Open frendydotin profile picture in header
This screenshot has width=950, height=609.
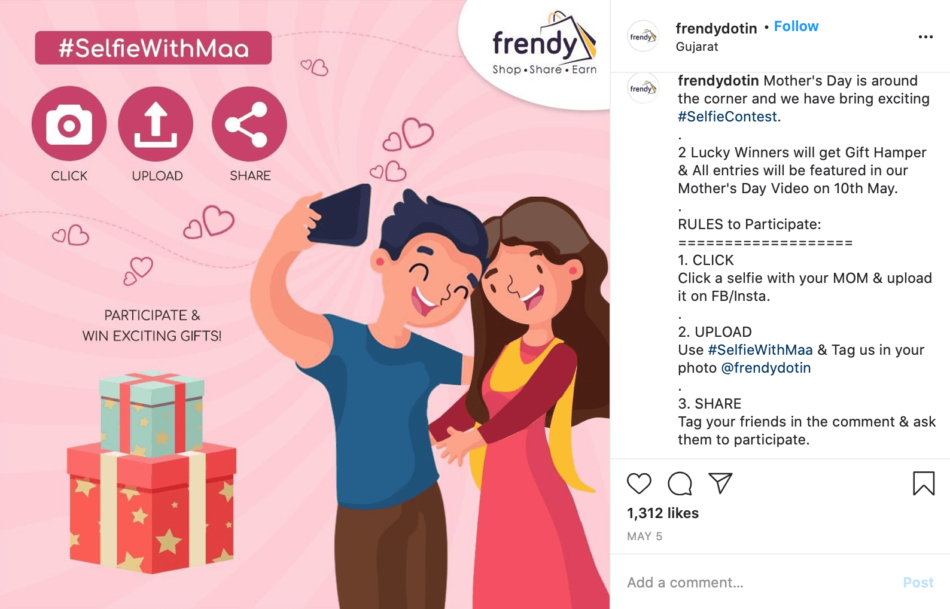pos(643,36)
